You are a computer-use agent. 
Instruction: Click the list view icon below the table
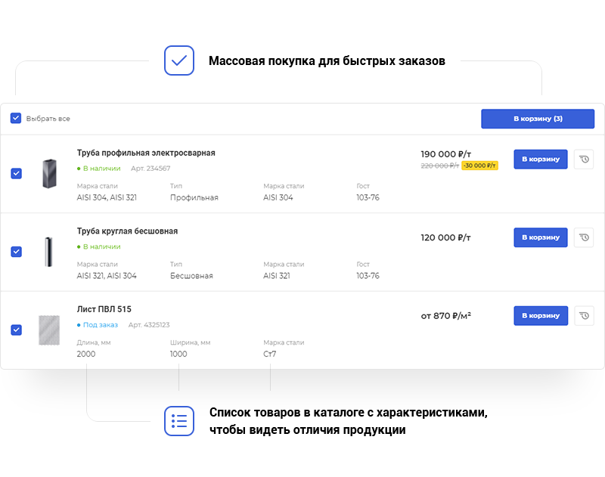[x=179, y=421]
